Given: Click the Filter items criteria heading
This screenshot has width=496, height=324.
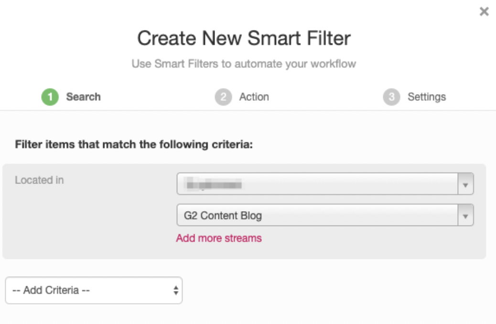Looking at the screenshot, I should point(134,144).
